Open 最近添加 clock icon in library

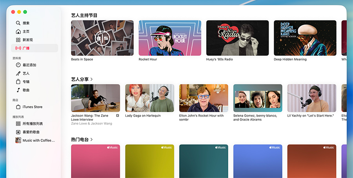(18, 65)
